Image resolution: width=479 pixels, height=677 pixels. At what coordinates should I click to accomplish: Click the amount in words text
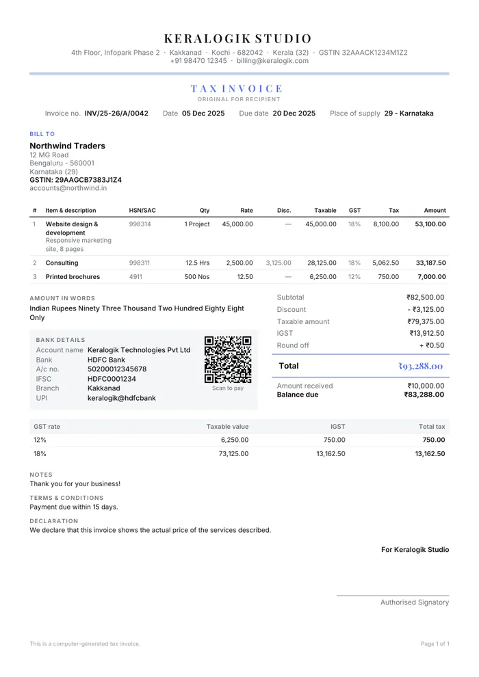136,313
